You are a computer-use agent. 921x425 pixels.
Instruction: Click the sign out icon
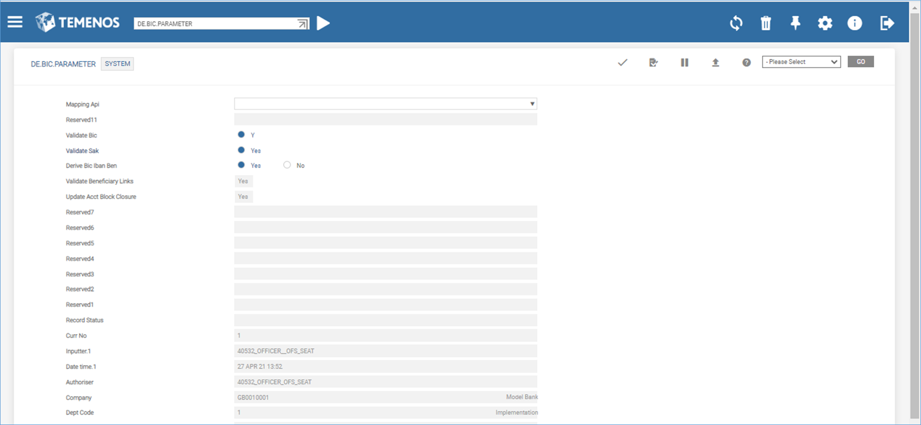pyautogui.click(x=886, y=23)
